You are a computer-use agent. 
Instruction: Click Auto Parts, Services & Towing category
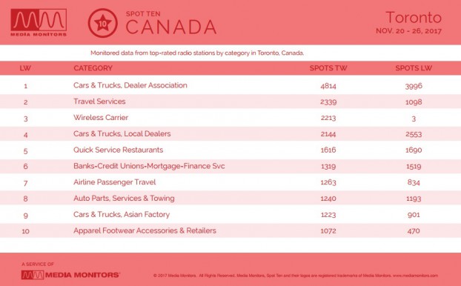click(x=124, y=199)
